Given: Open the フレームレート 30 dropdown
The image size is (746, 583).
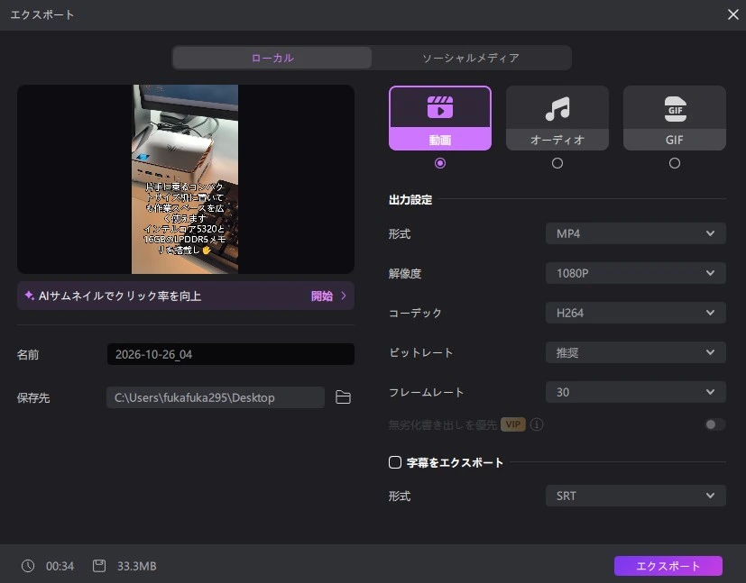Looking at the screenshot, I should coord(636,392).
